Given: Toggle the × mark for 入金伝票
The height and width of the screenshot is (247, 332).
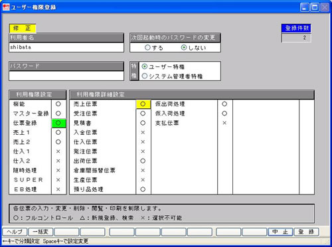Looking at the screenshot, I should (143, 132).
